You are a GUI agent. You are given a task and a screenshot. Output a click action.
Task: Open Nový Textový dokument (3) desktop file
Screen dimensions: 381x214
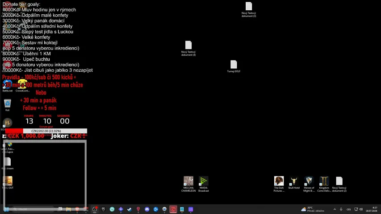[249, 9]
